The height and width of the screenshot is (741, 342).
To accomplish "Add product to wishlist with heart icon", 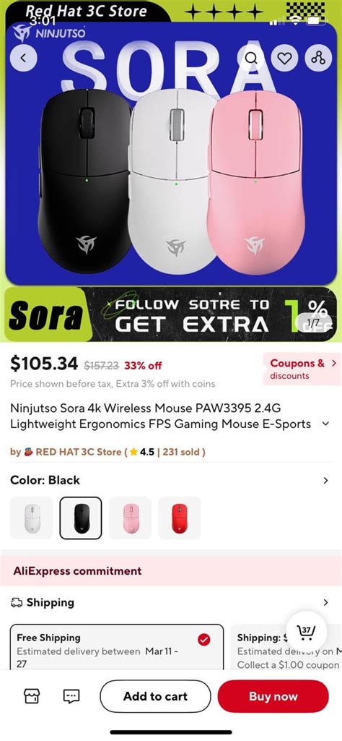I will tap(284, 58).
